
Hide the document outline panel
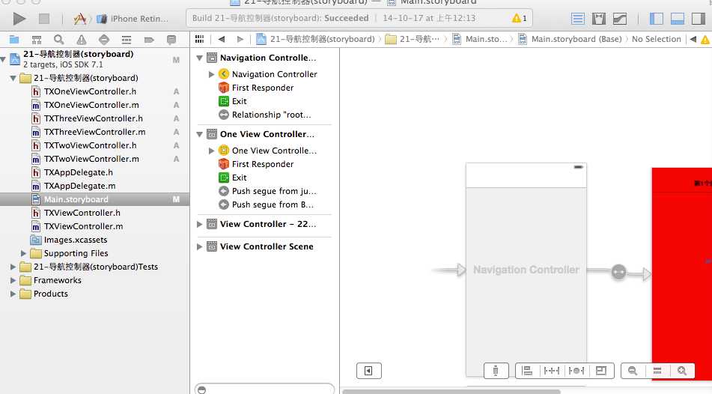pos(368,371)
